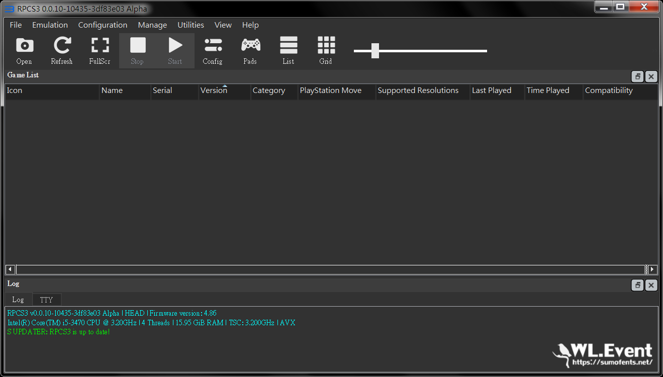Click the game list horizontal scrollbar track
Screen dimensions: 663x377
pos(331,269)
